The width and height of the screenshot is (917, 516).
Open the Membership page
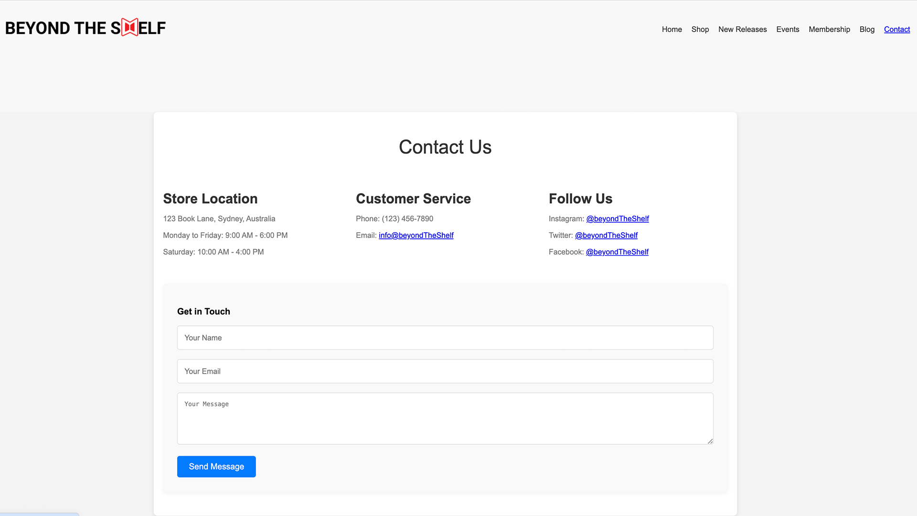(829, 29)
